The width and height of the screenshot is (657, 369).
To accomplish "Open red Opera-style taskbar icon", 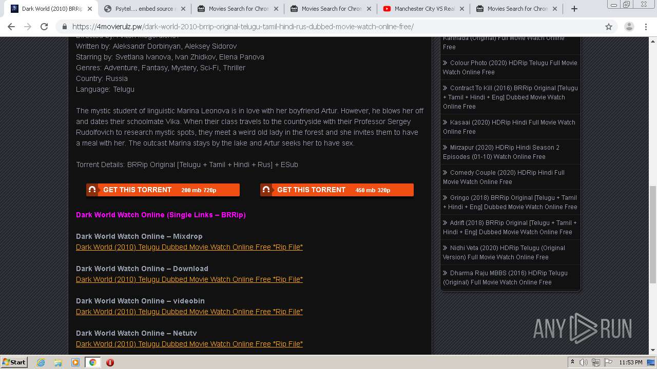I will (110, 362).
